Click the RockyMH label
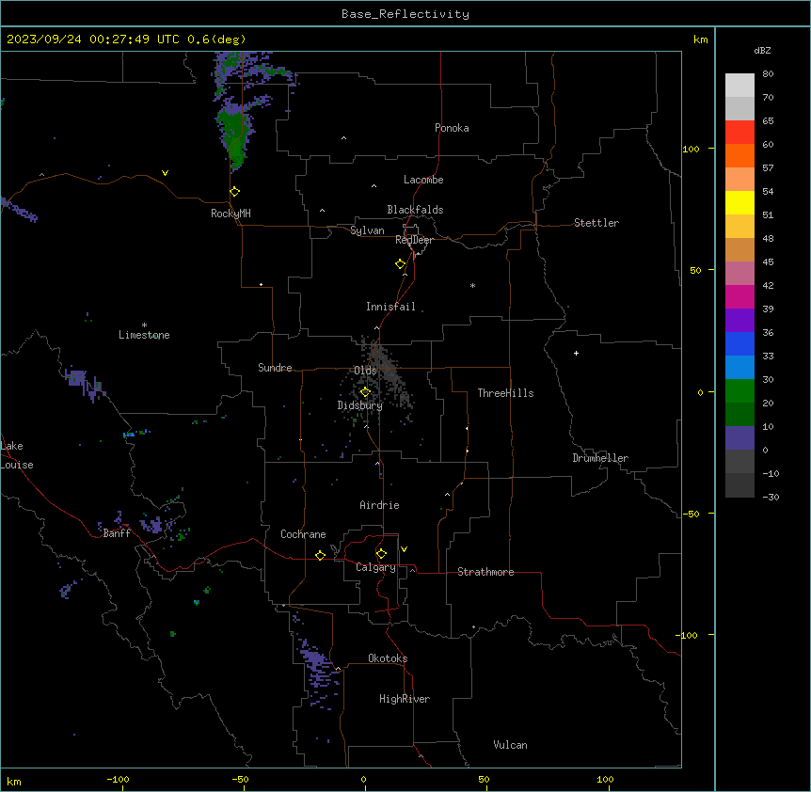 pos(231,214)
